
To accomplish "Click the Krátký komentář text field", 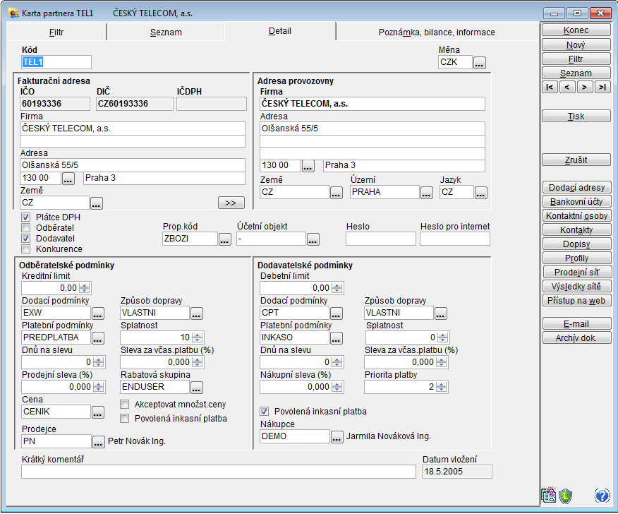I will pos(219,472).
